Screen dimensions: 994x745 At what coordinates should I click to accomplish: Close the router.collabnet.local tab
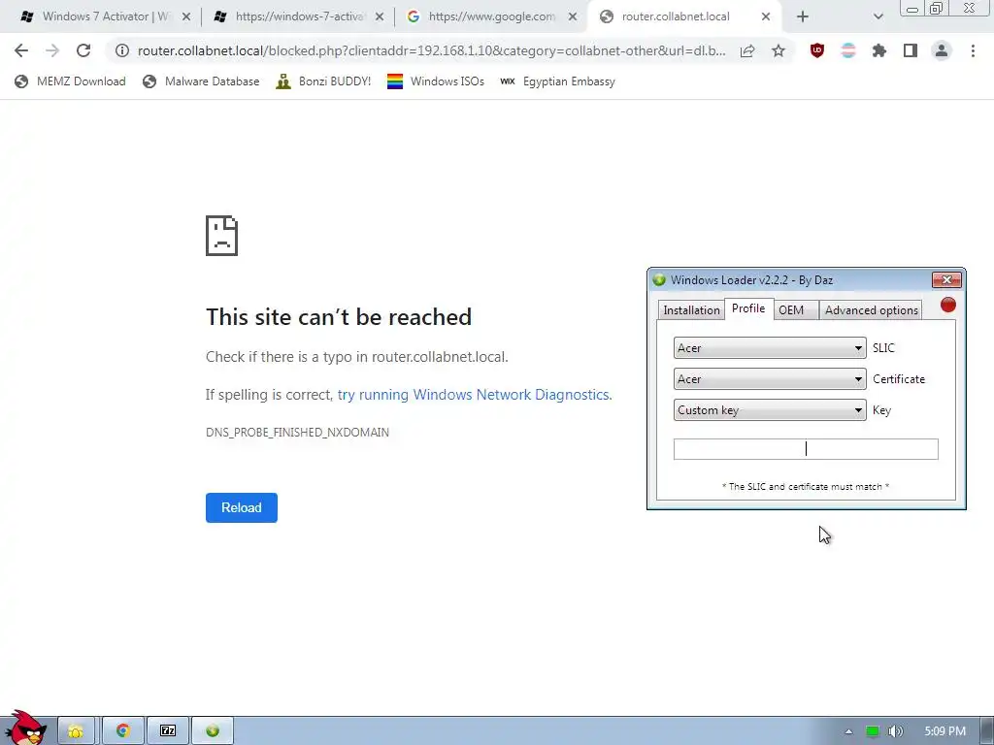766,17
